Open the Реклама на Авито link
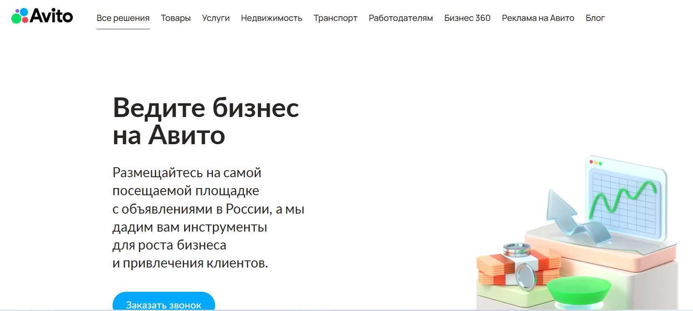Viewport: 693px width, 311px height. (x=538, y=18)
